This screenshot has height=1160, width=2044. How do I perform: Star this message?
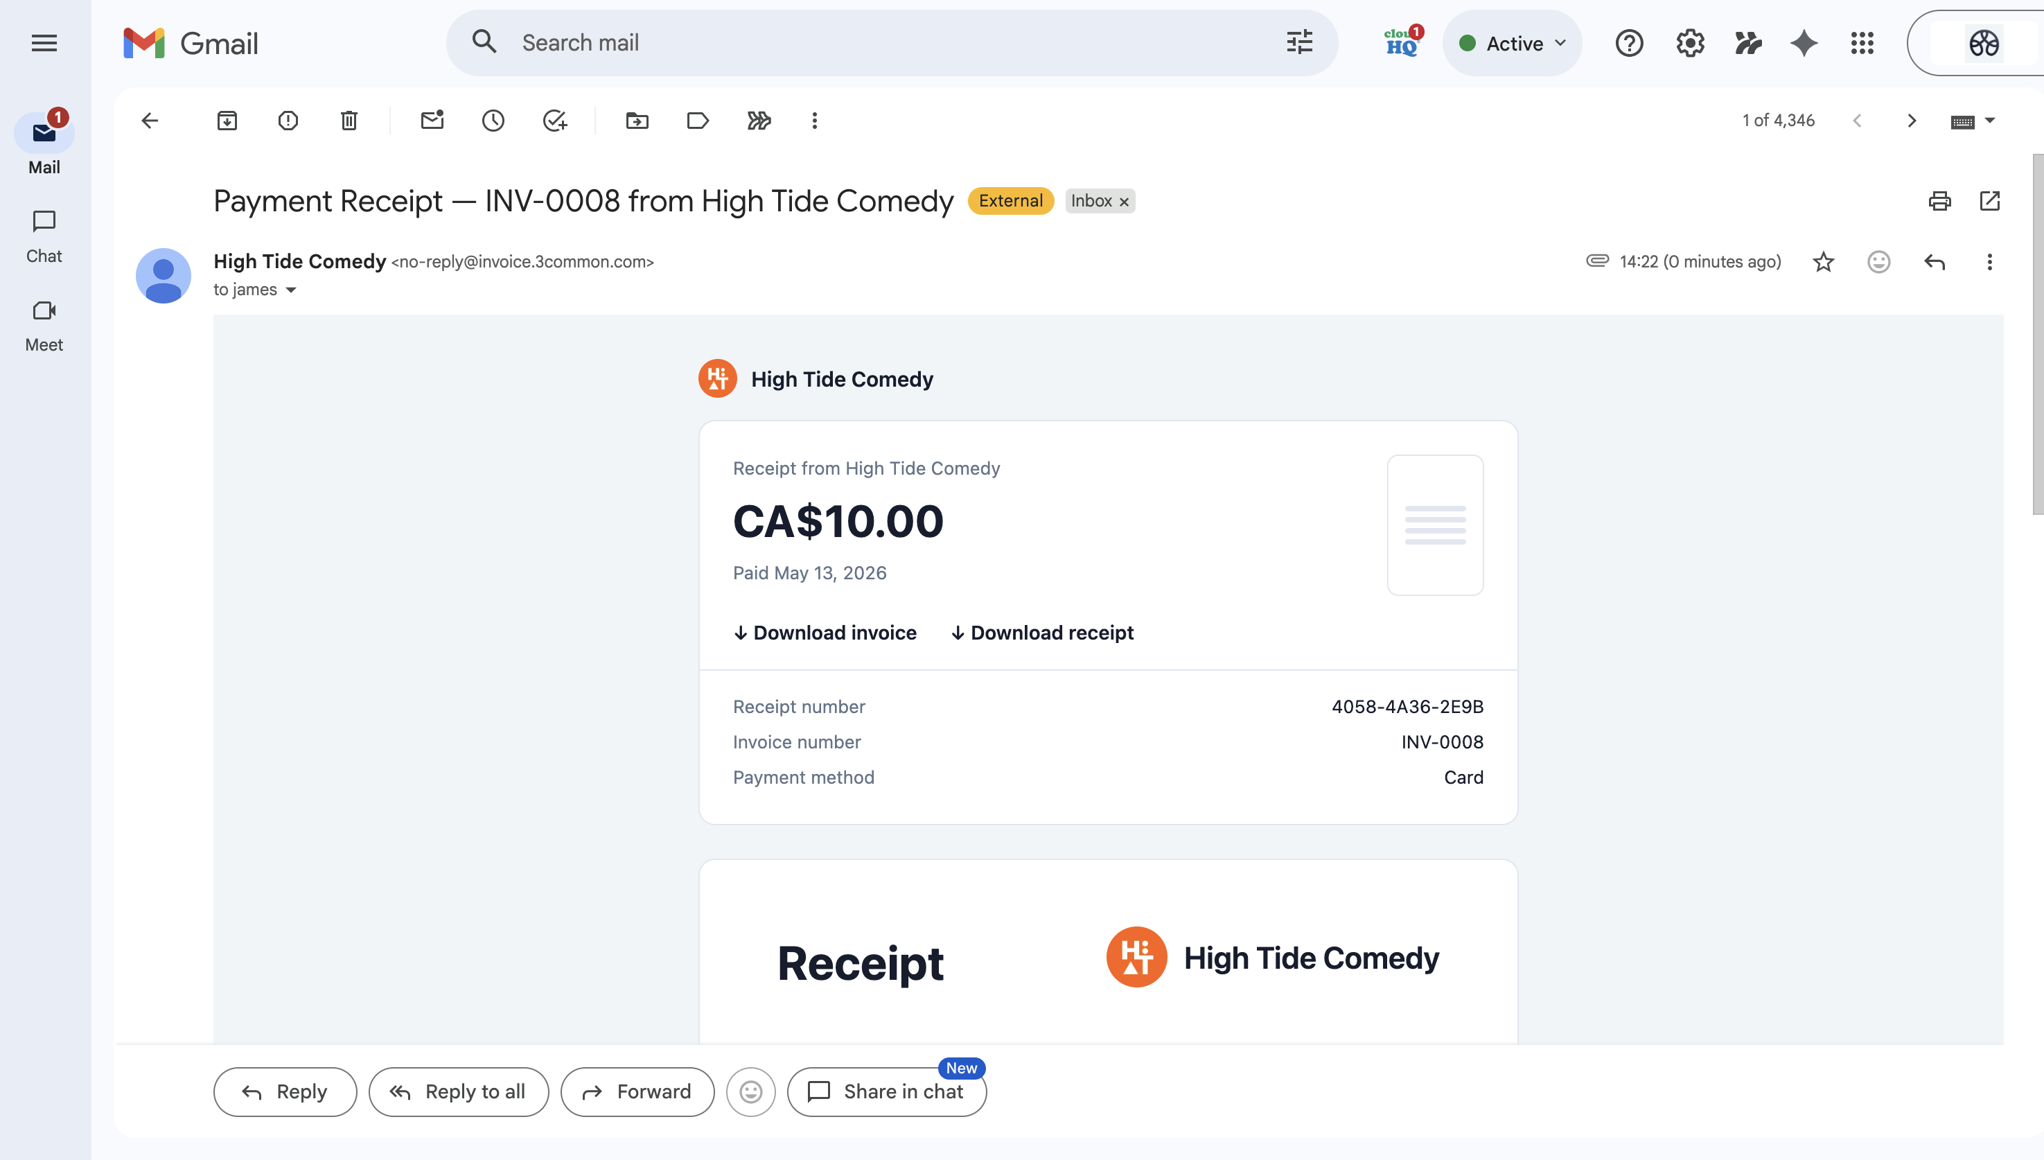pyautogui.click(x=1822, y=262)
